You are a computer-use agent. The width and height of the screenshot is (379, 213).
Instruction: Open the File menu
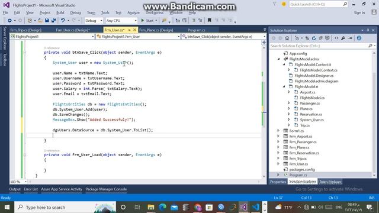click(x=5, y=12)
